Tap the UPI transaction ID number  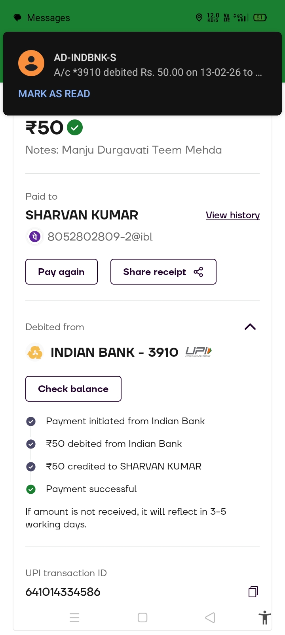pyautogui.click(x=63, y=592)
